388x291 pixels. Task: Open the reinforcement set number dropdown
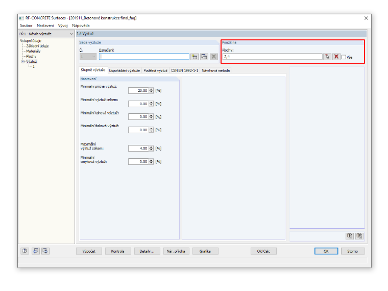tap(88, 57)
